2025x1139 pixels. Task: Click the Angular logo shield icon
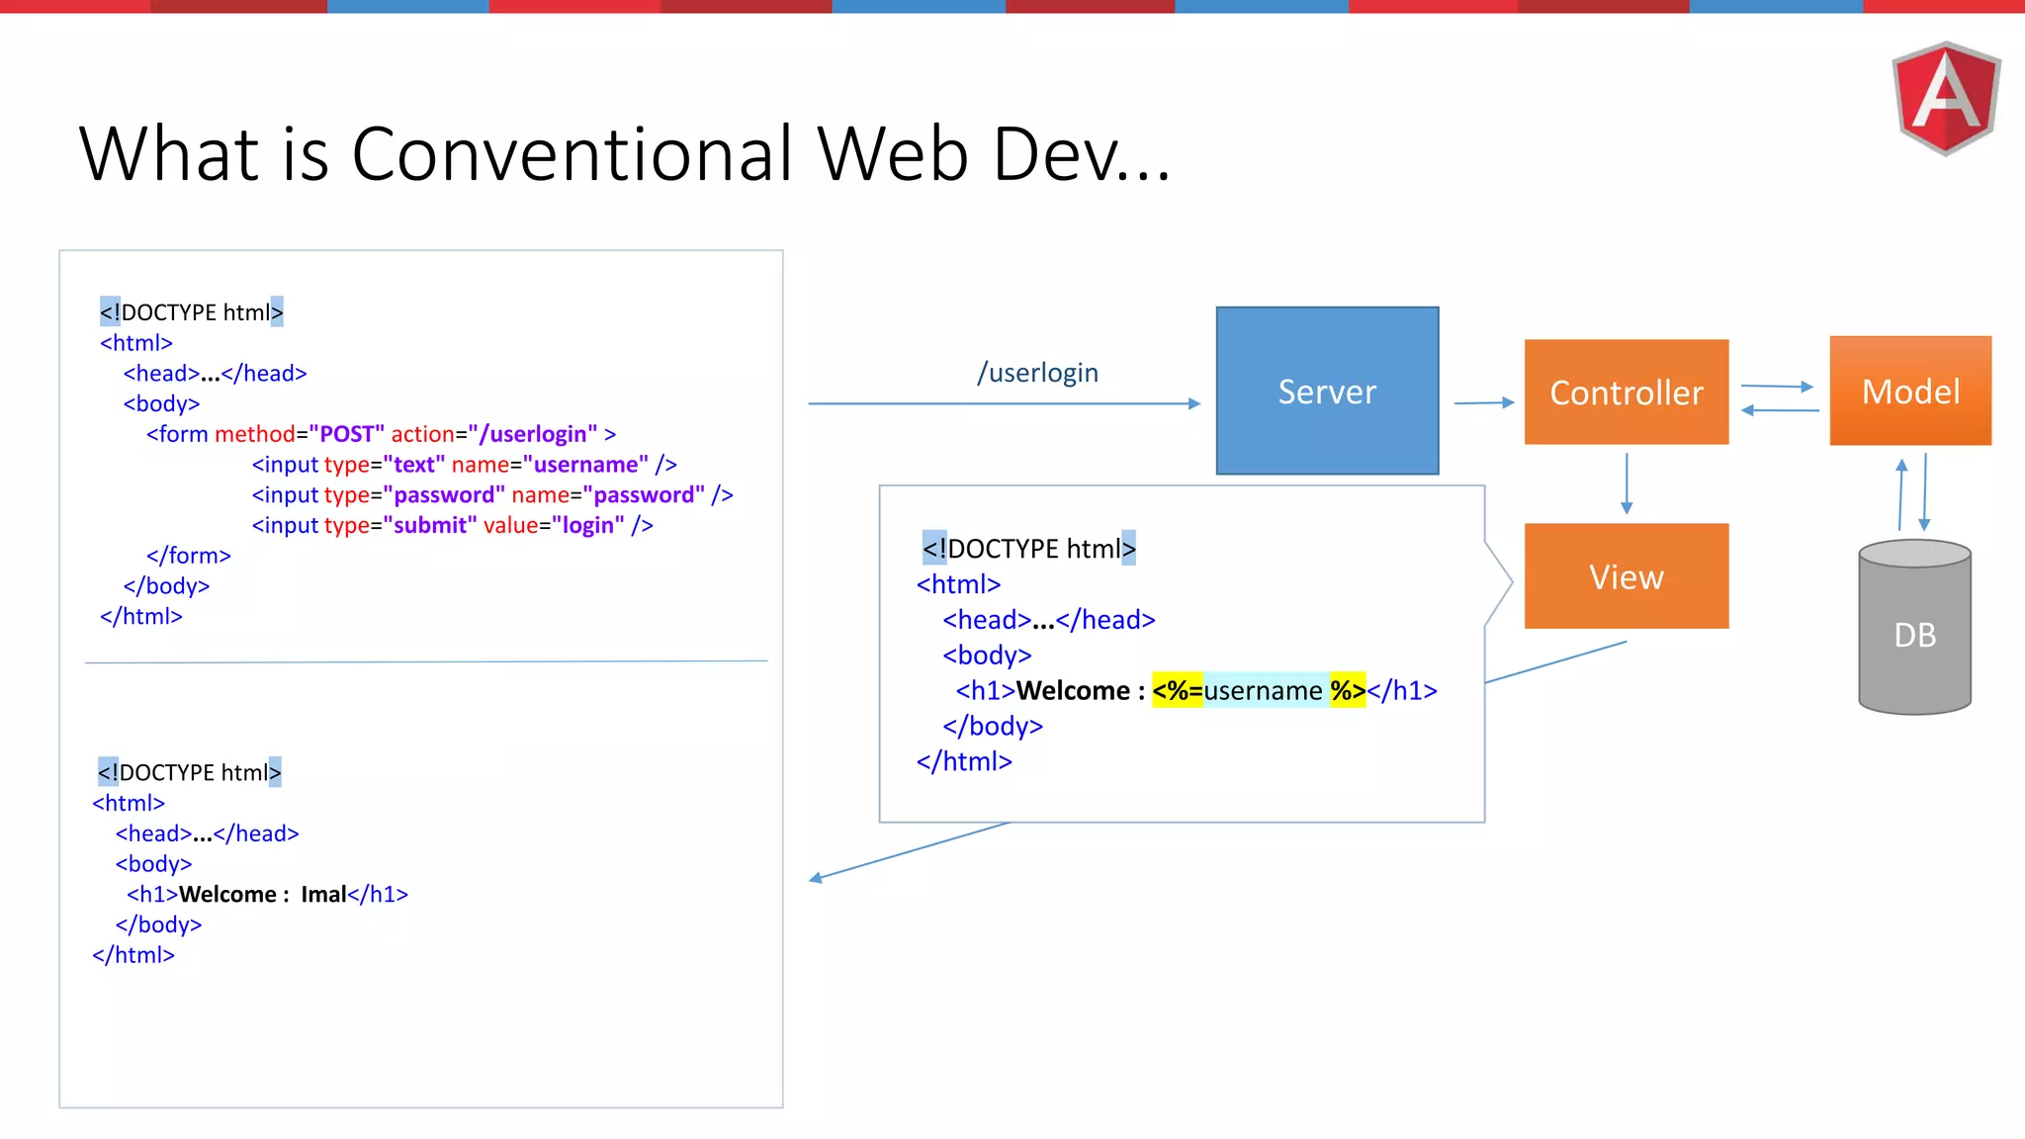1946,97
